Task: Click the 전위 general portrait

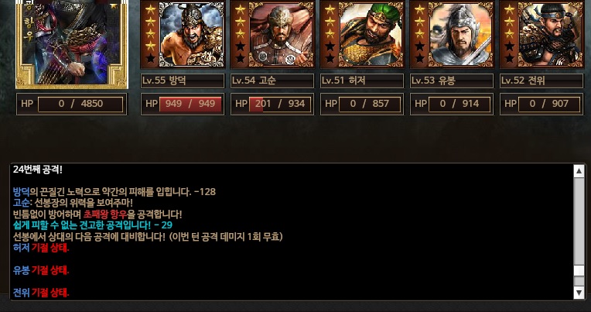Action: click(x=550, y=34)
